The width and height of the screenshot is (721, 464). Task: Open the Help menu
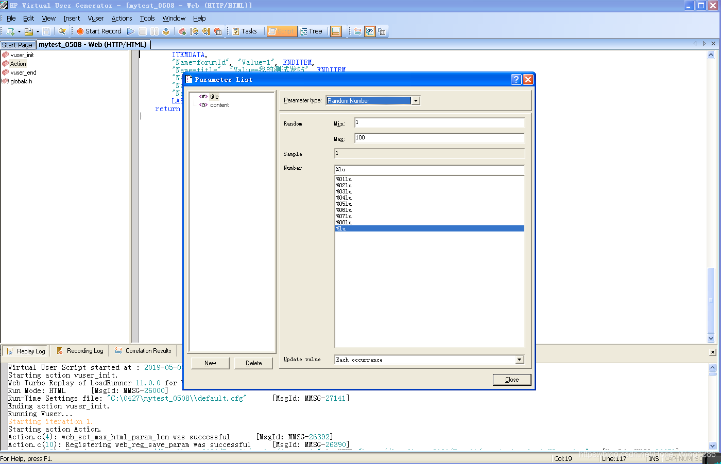point(199,18)
